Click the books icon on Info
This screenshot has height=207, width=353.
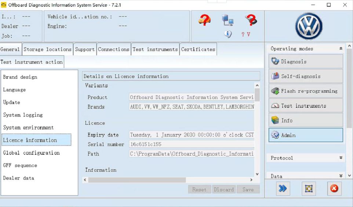[x=275, y=120]
